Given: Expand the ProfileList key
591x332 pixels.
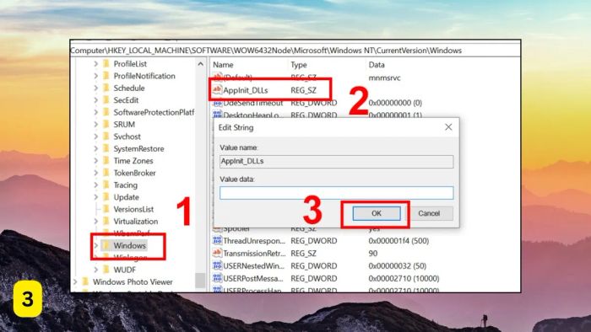Looking at the screenshot, I should click(x=95, y=63).
